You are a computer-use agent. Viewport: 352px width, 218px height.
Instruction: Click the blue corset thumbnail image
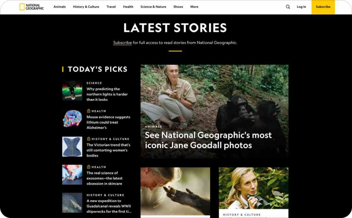[x=72, y=147]
